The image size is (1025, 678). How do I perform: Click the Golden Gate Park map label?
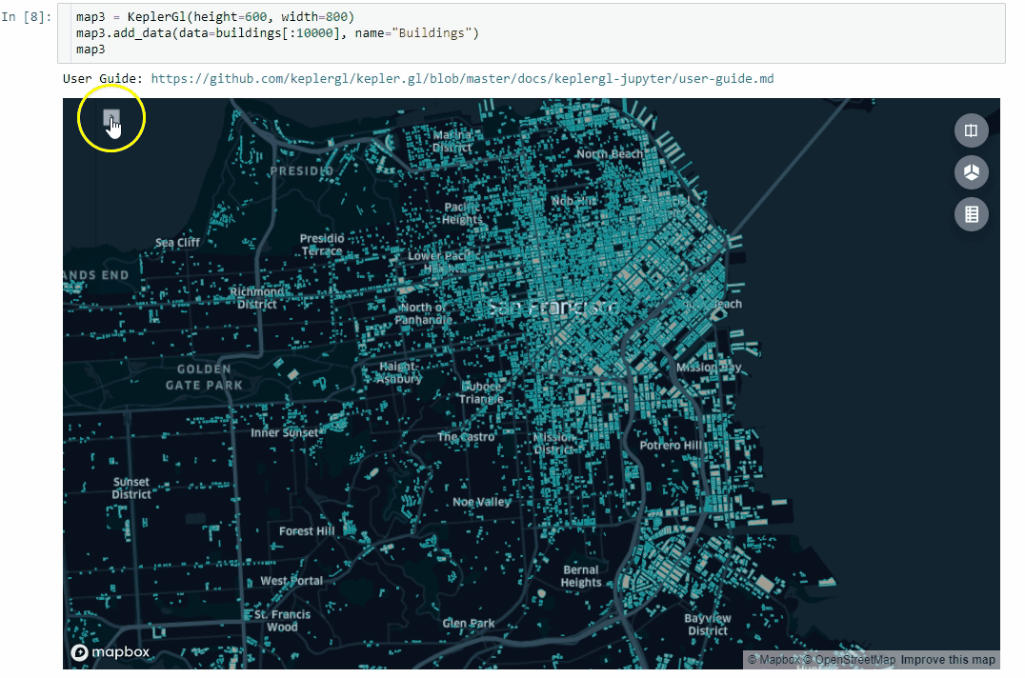tap(204, 377)
